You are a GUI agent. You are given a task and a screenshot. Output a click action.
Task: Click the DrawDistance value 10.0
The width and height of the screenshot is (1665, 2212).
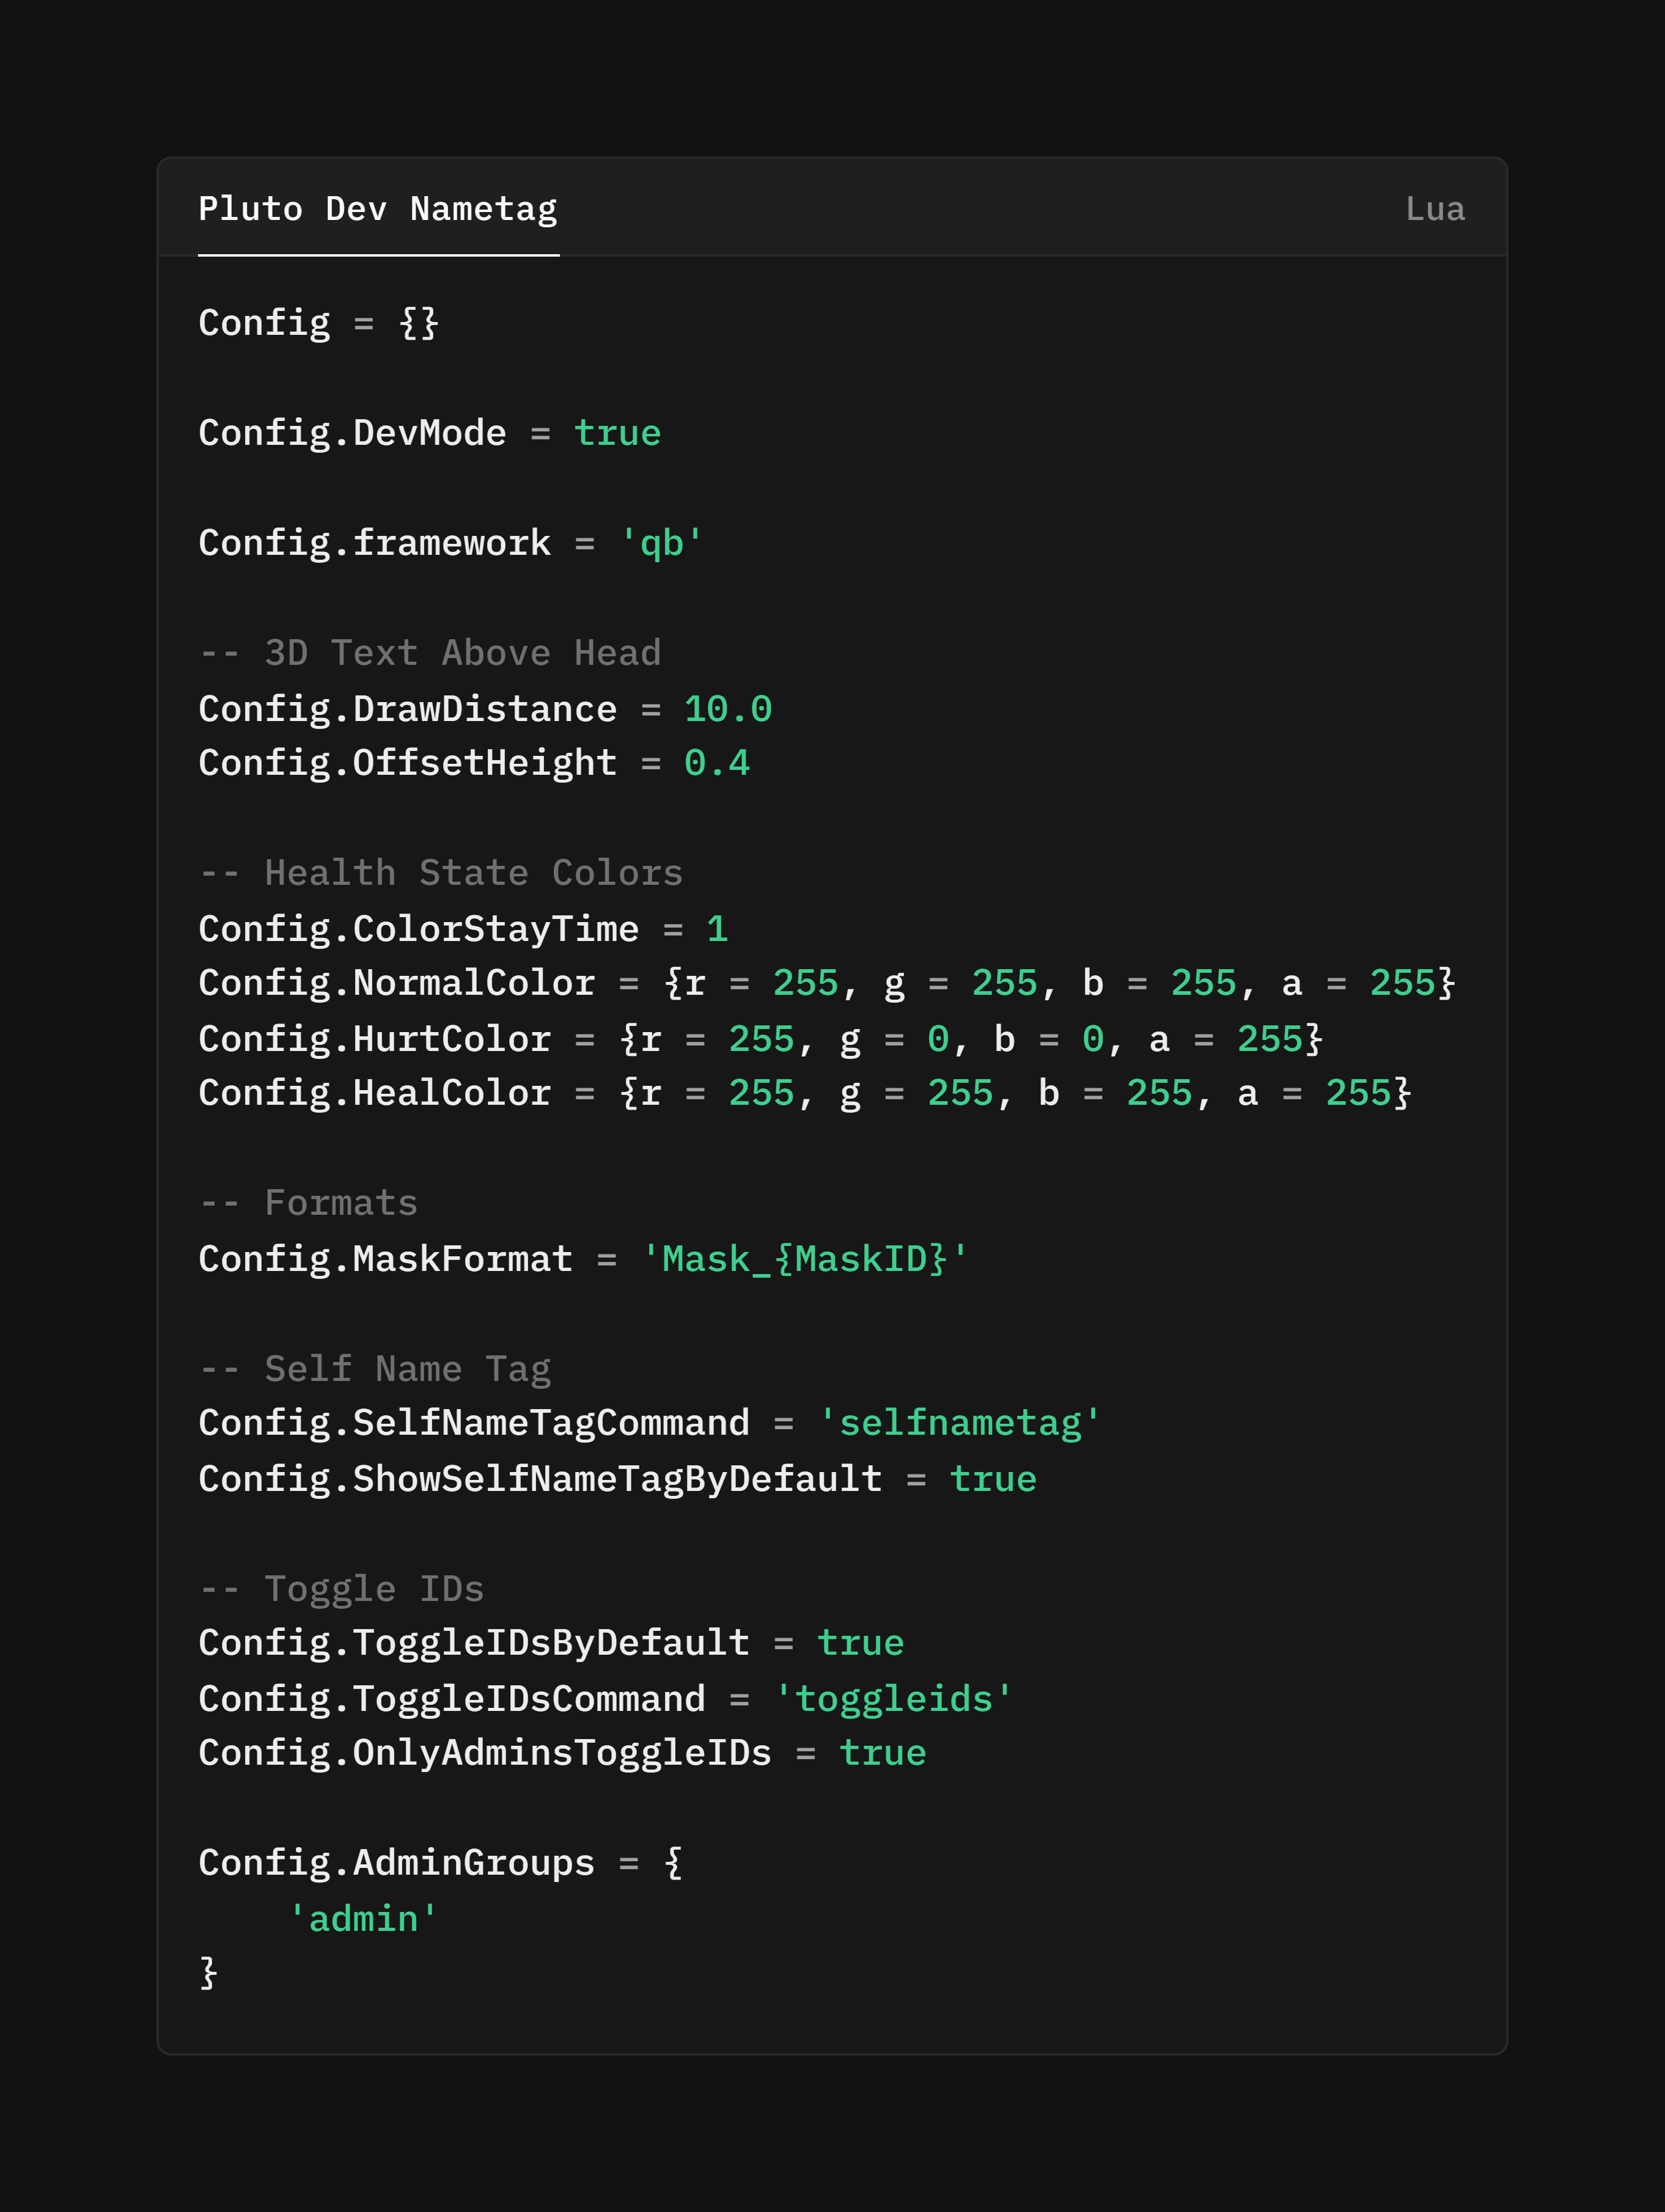[x=727, y=709]
